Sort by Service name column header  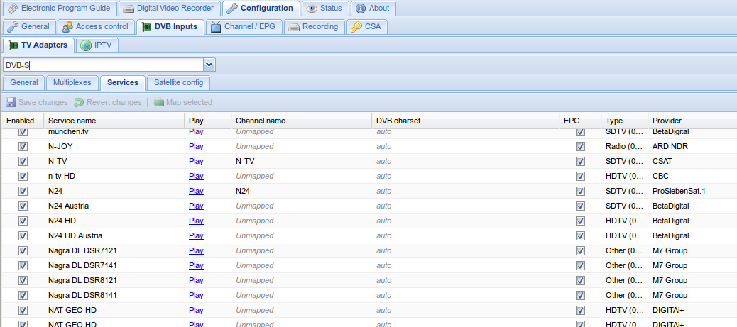[114, 121]
